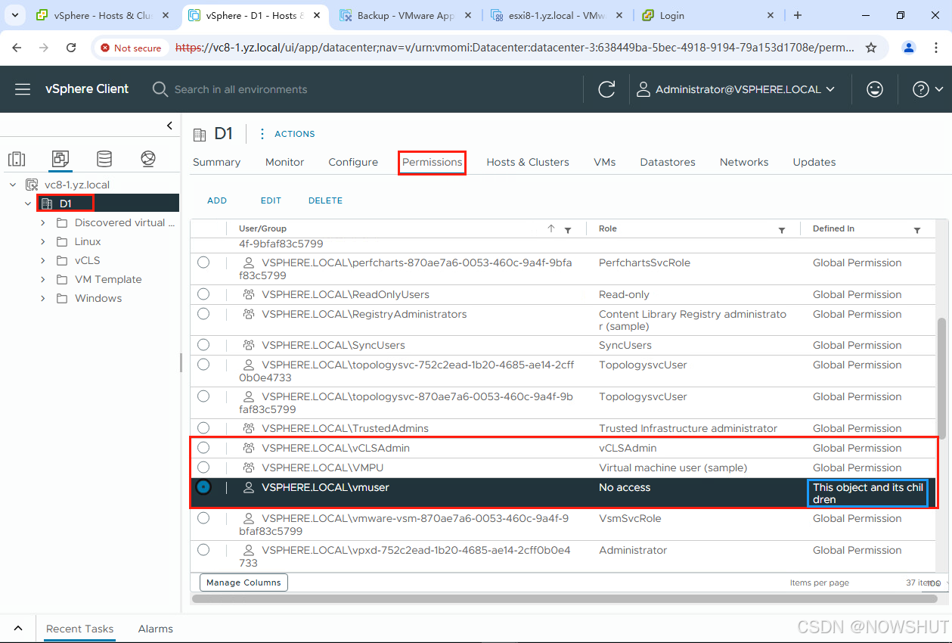Click the search magnifier icon

tap(160, 89)
